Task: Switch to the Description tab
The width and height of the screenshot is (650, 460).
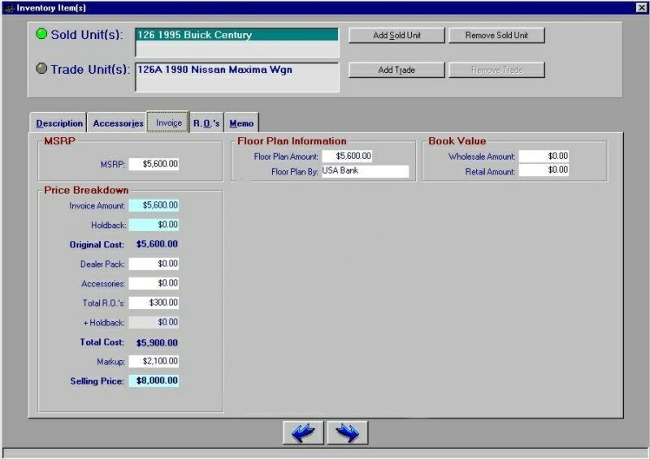Action: click(x=58, y=123)
